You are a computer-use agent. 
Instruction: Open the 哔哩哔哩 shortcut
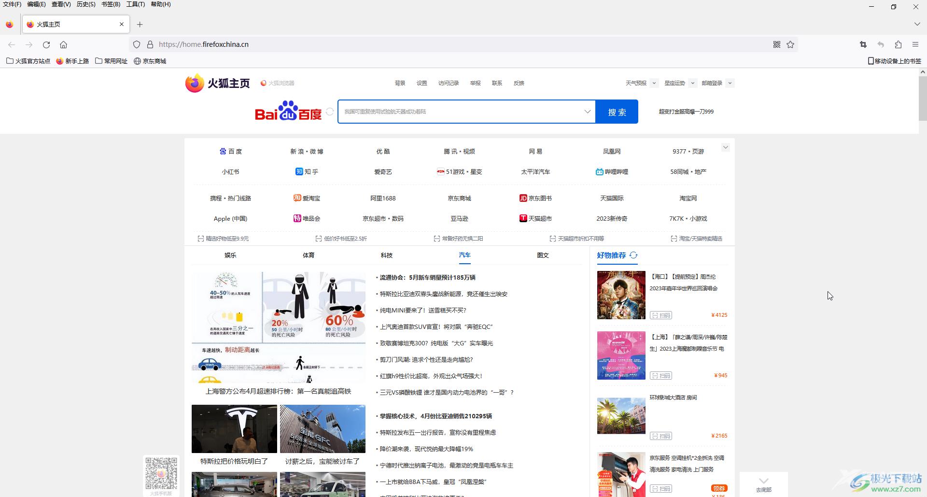click(612, 171)
